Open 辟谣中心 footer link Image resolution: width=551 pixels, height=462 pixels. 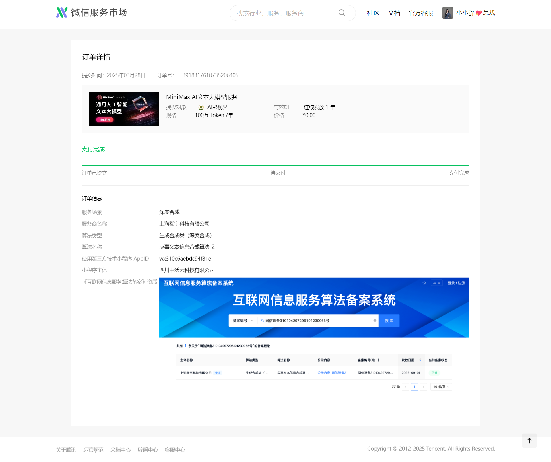pyautogui.click(x=148, y=450)
